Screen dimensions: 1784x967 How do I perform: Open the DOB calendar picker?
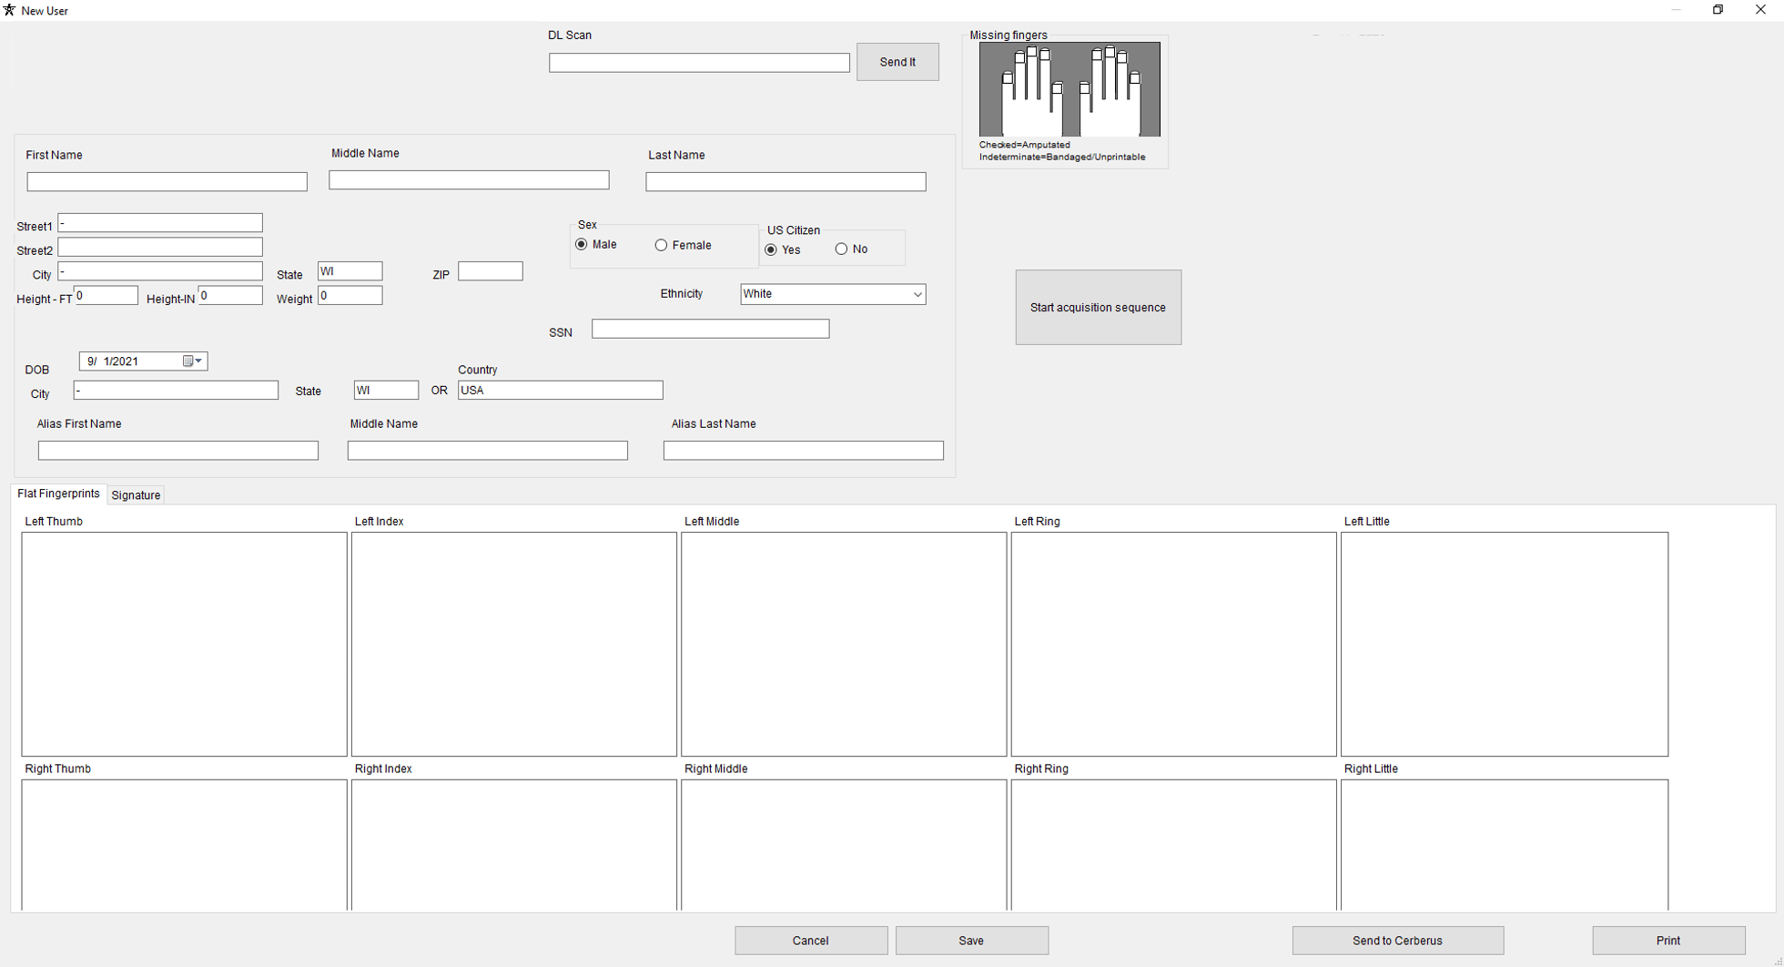tap(193, 361)
